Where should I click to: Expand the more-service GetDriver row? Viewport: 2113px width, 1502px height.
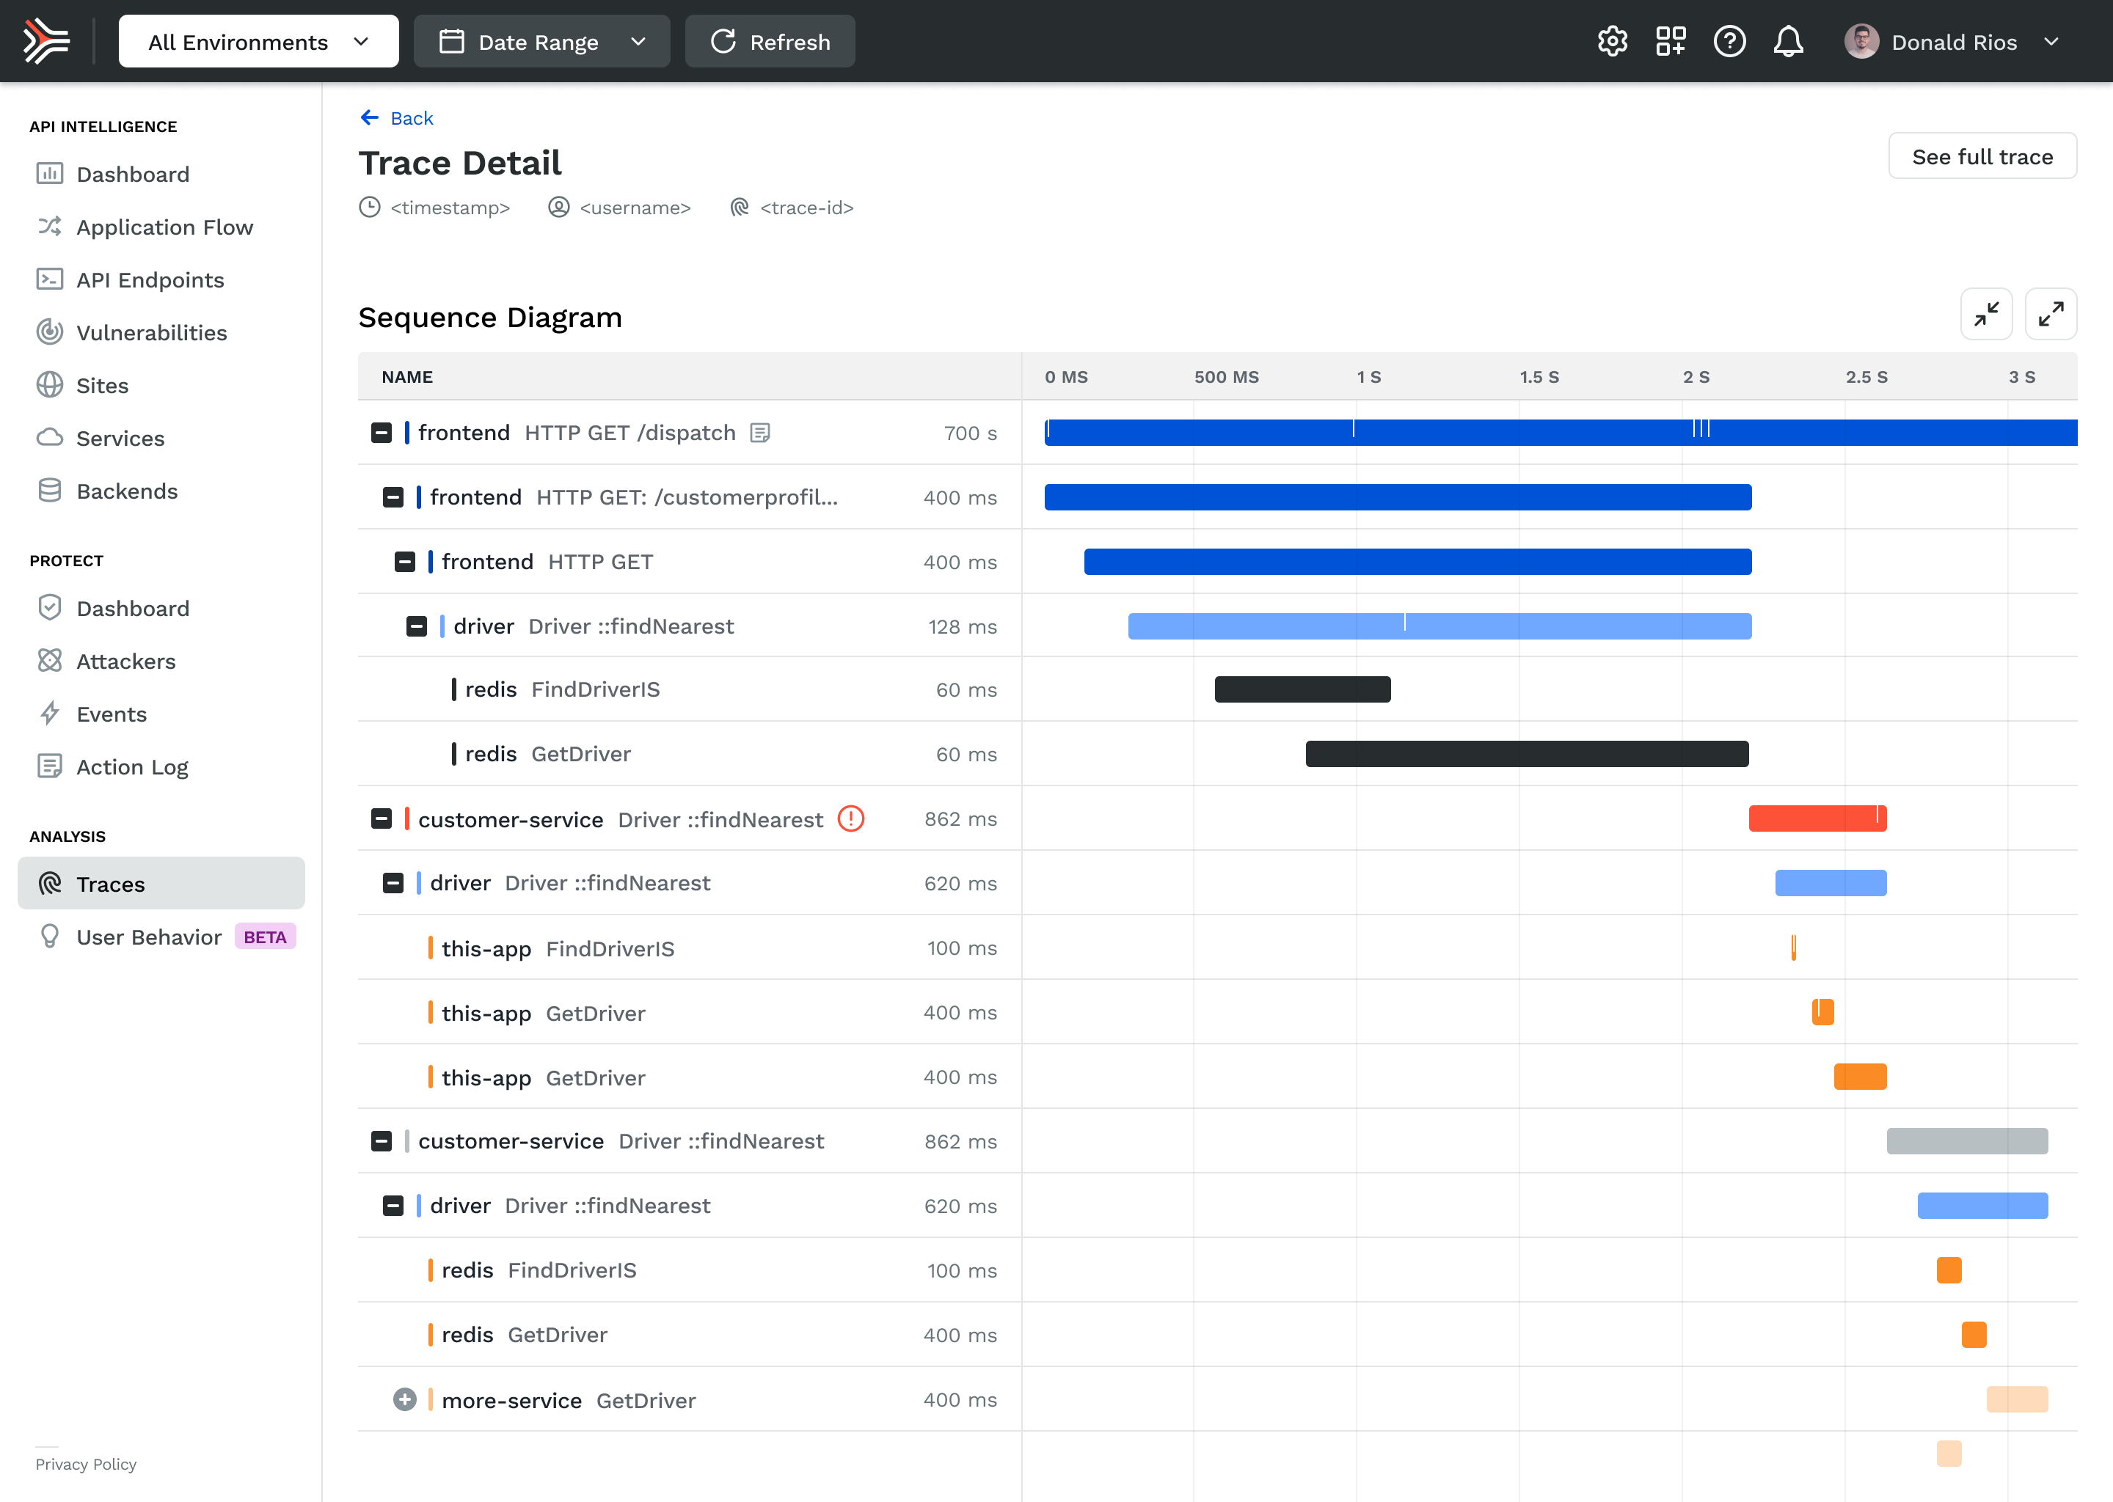[404, 1399]
